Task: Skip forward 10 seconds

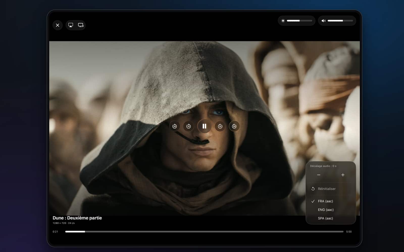Action: (x=220, y=126)
